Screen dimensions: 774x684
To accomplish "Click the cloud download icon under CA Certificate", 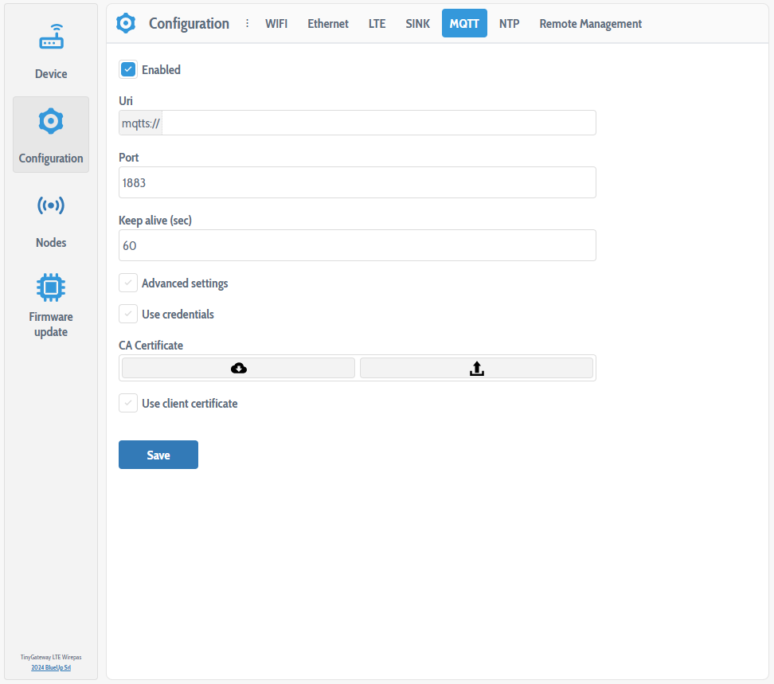I will point(237,367).
